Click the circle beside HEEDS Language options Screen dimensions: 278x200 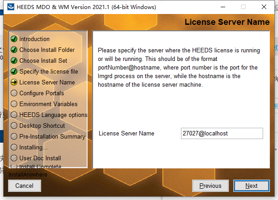[x=14, y=115]
